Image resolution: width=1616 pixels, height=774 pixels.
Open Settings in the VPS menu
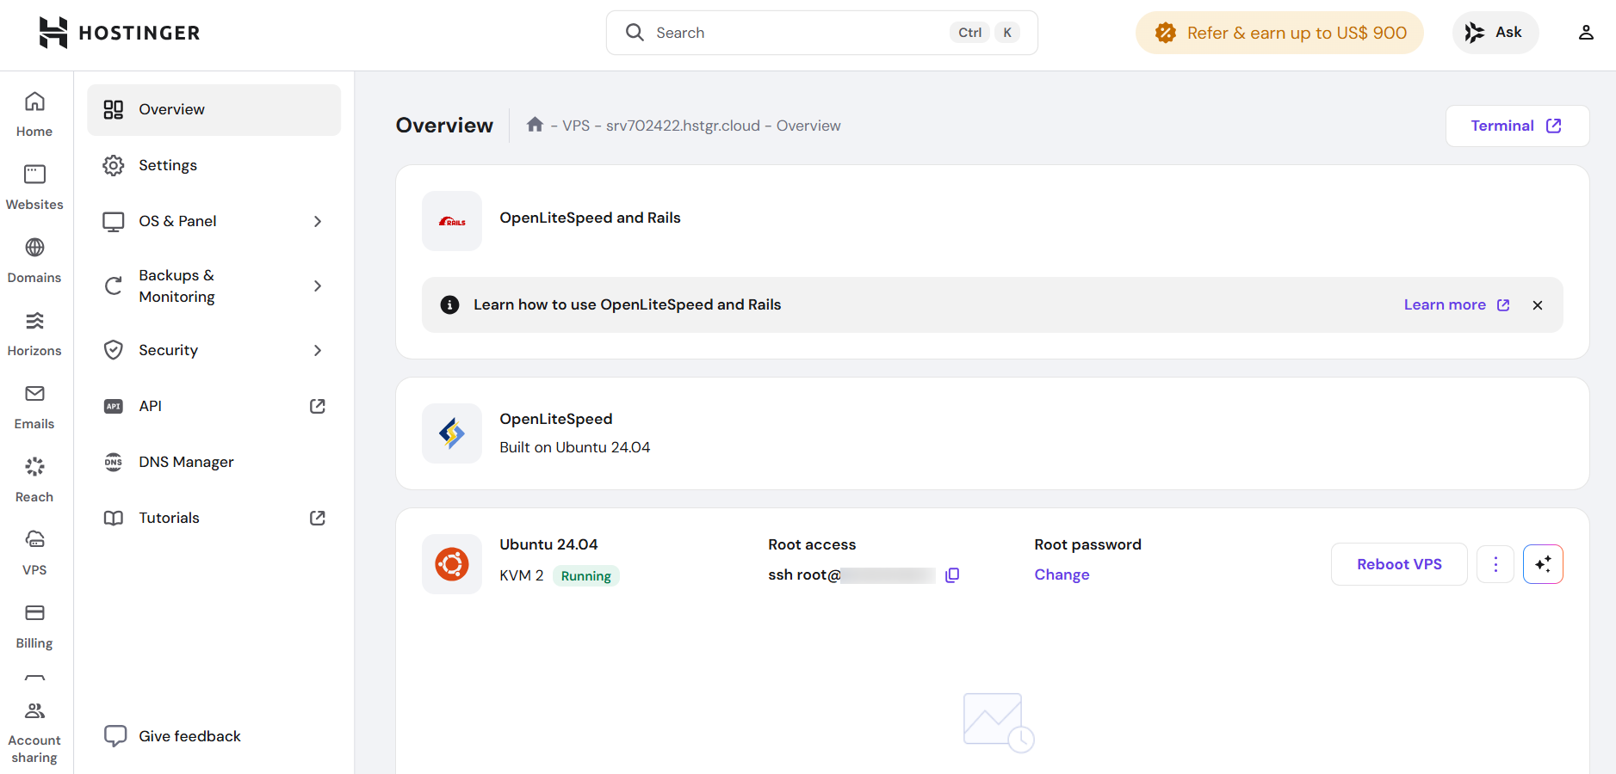pos(214,165)
